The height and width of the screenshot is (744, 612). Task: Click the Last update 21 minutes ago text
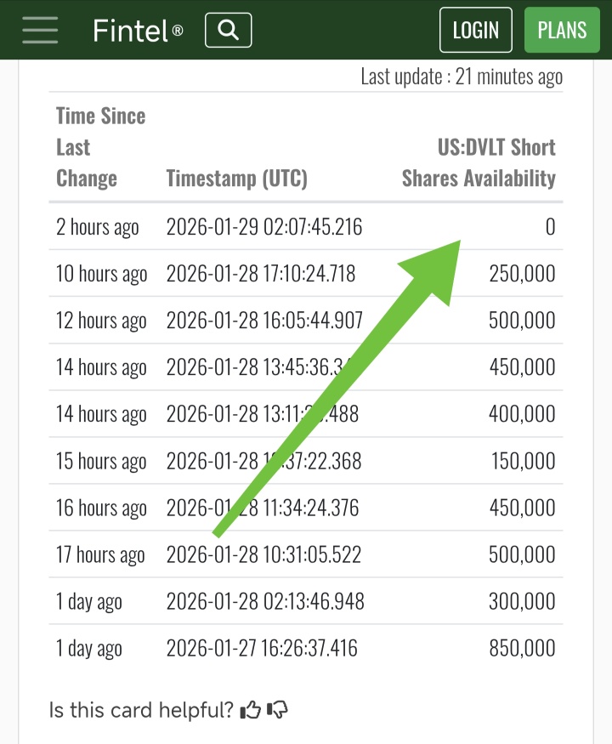tap(462, 77)
